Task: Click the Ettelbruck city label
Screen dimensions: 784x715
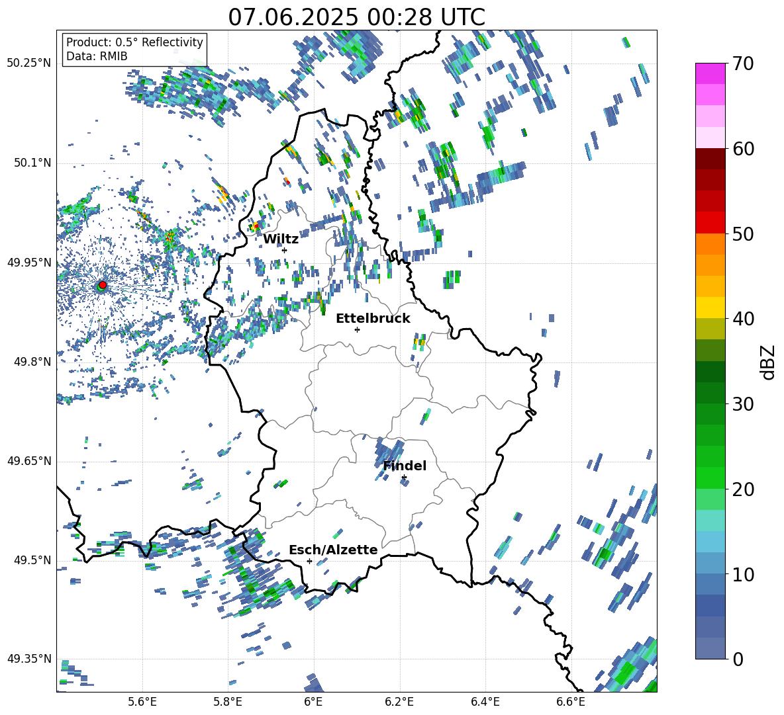Action: point(373,319)
